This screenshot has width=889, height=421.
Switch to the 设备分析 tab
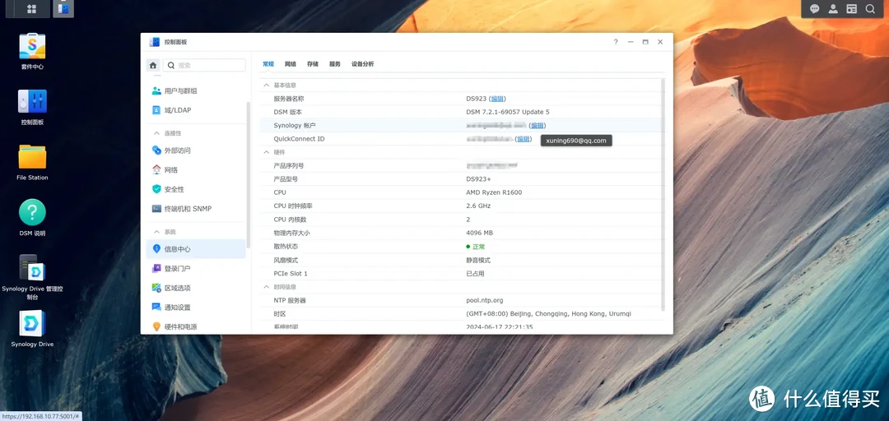pyautogui.click(x=362, y=64)
